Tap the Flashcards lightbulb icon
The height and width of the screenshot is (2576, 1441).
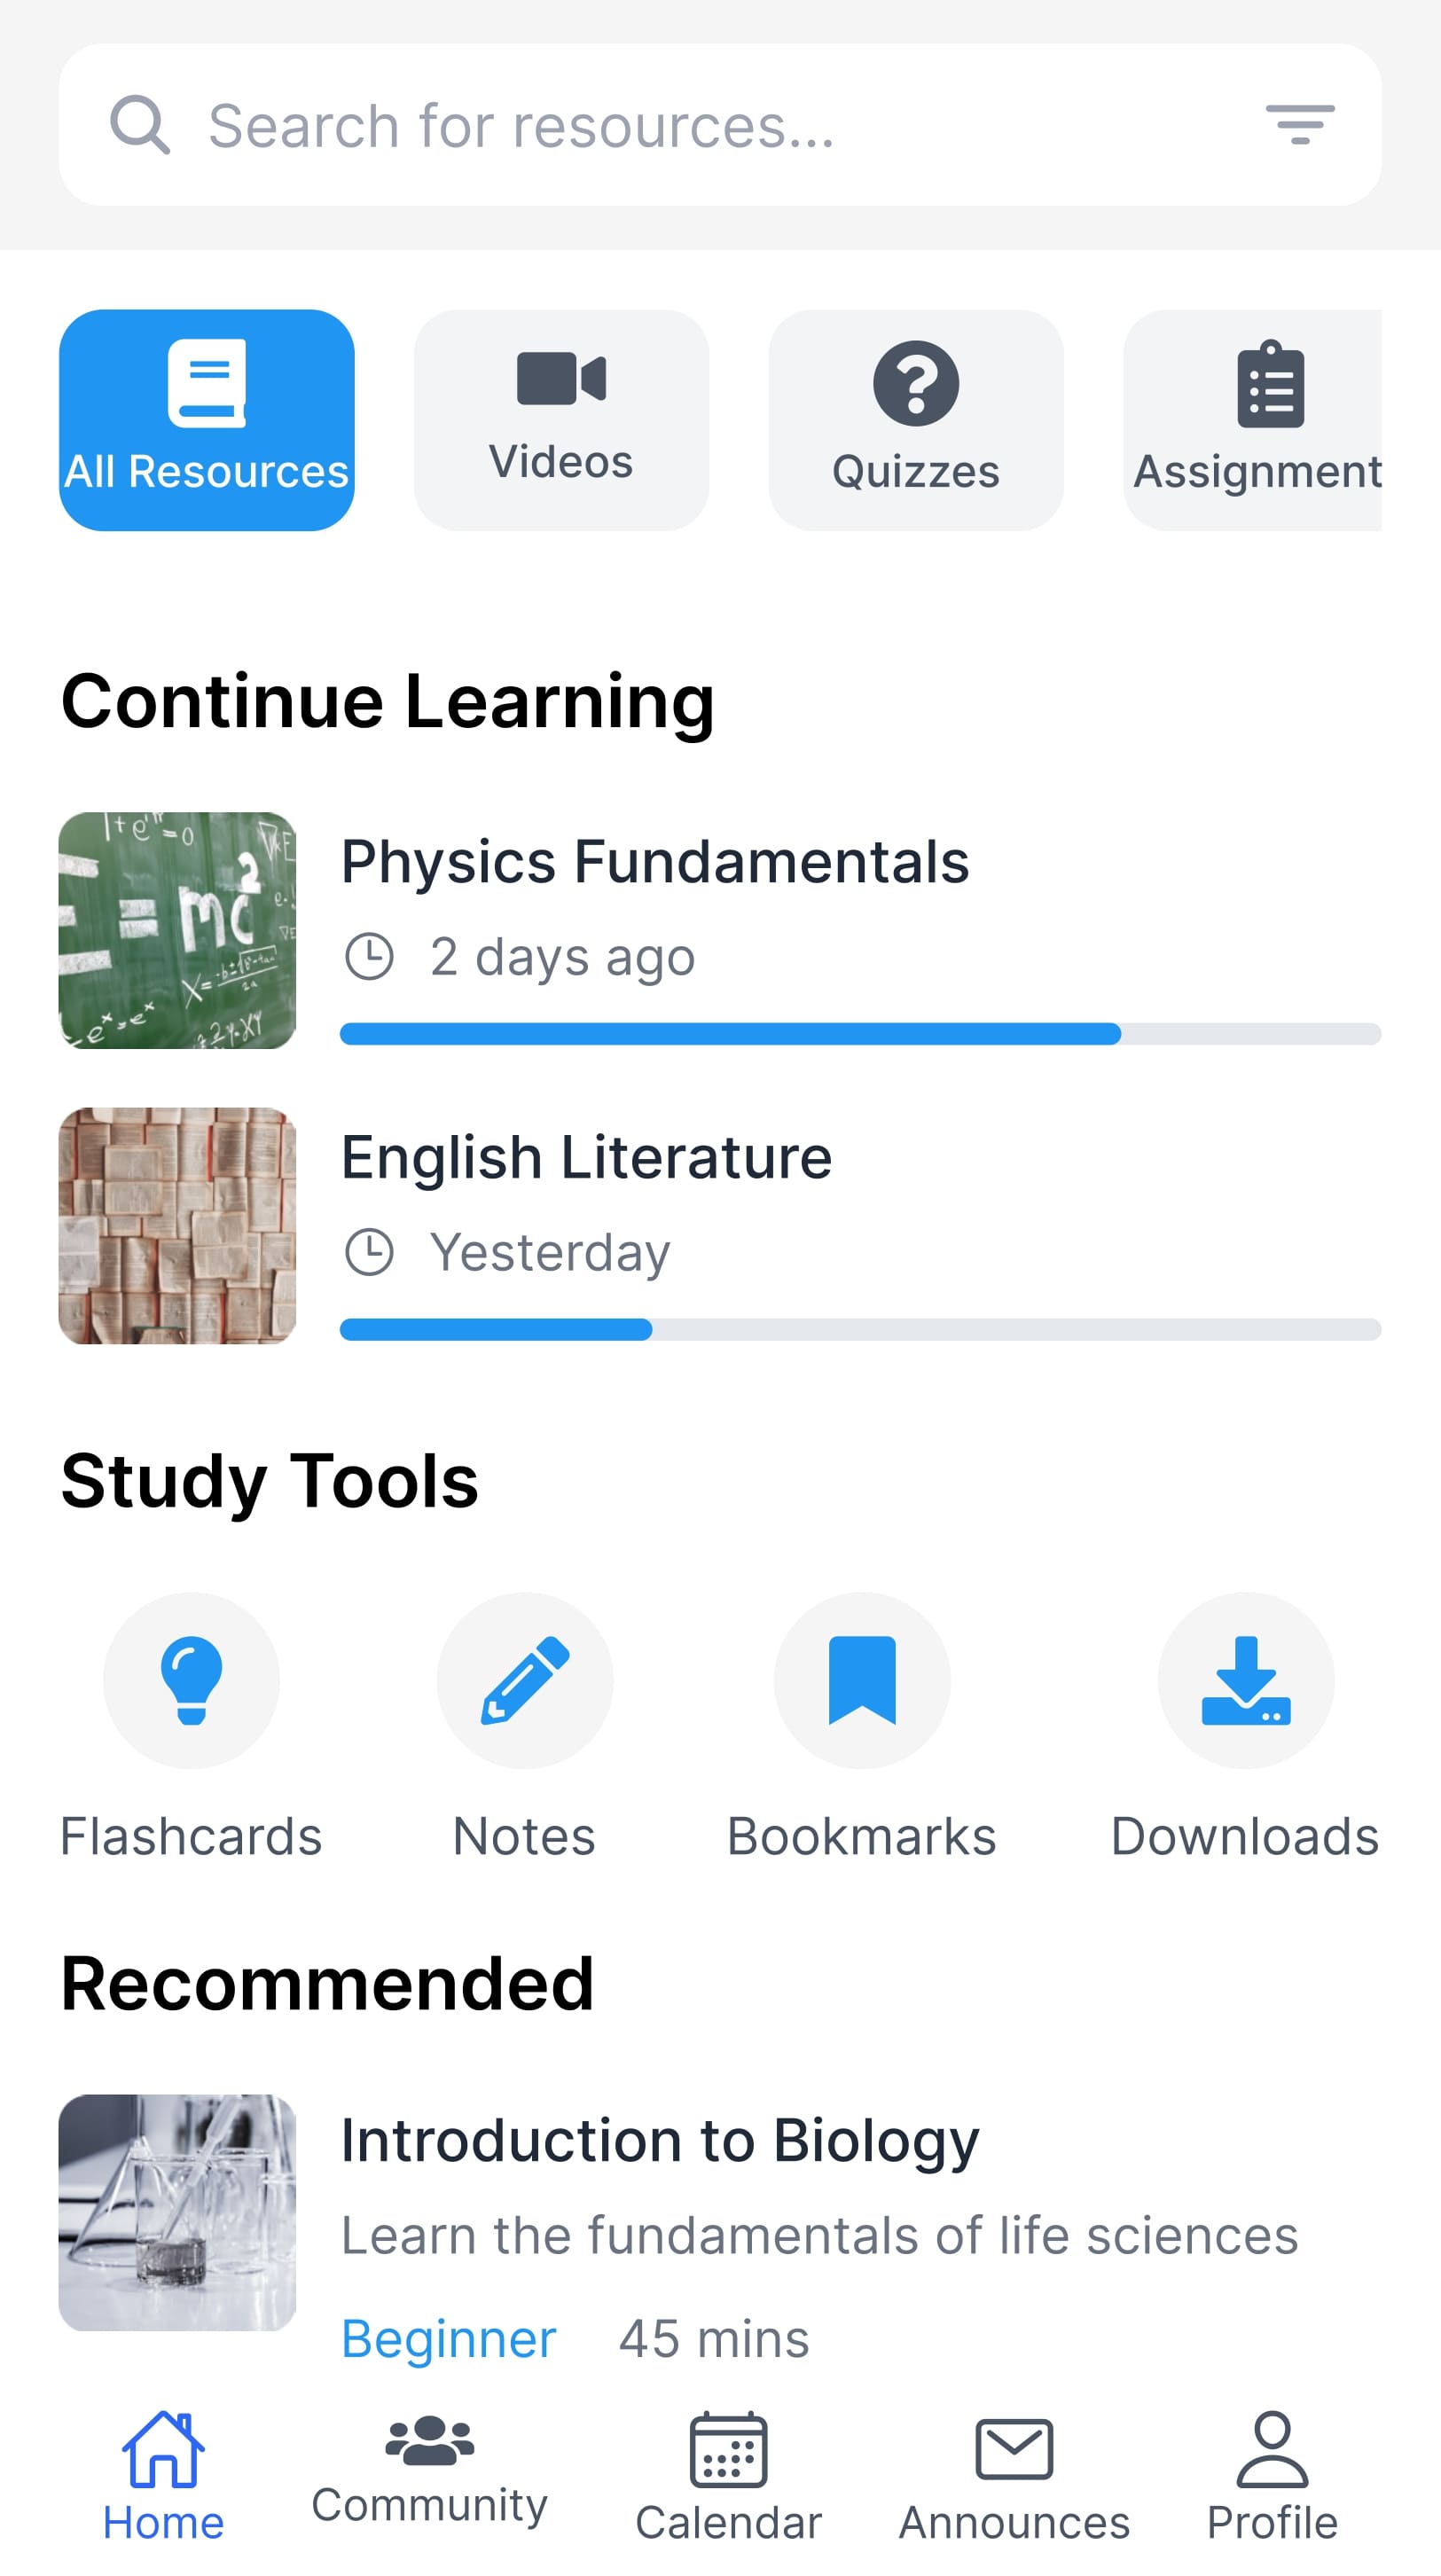(x=191, y=1680)
